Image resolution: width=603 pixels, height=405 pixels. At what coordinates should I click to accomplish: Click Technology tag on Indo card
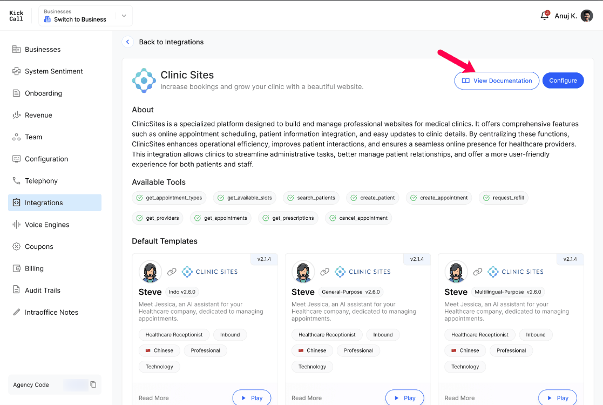[159, 367]
